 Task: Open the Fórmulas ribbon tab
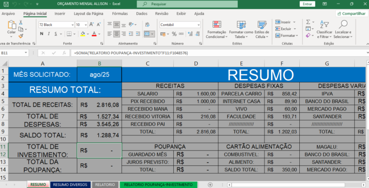[120, 14]
